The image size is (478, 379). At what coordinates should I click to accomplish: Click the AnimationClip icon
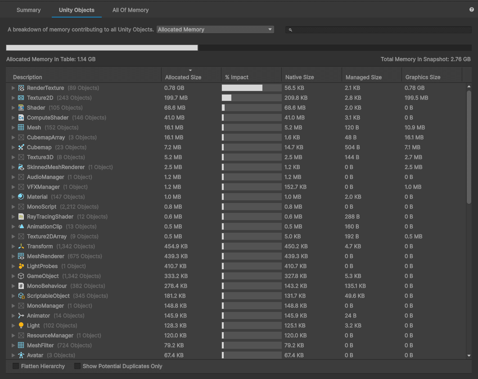coord(21,226)
